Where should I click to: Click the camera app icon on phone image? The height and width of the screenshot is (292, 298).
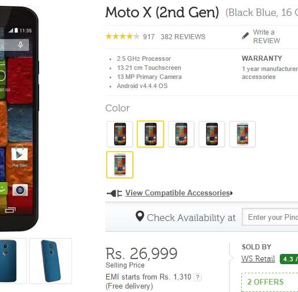[20, 190]
